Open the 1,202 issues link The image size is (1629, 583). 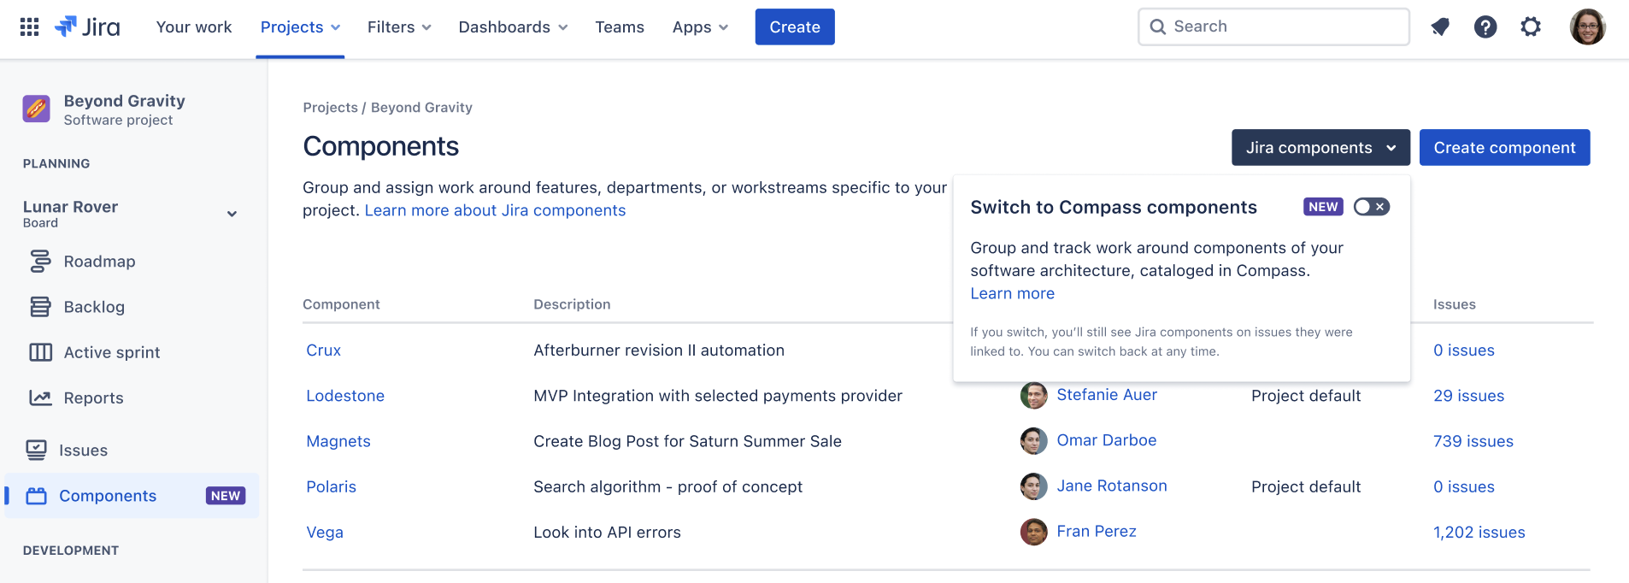tap(1479, 532)
